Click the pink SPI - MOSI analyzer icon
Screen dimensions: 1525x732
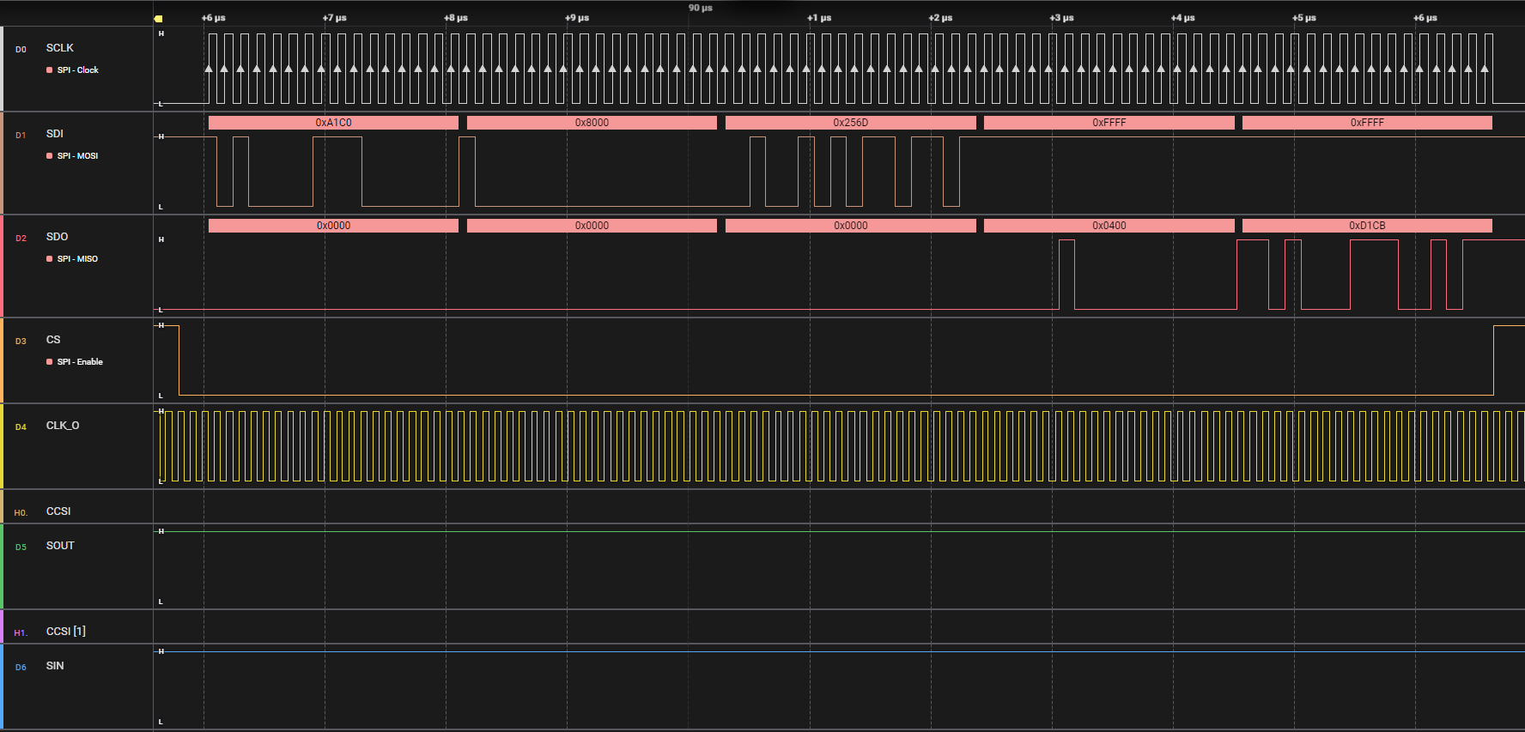coord(49,156)
